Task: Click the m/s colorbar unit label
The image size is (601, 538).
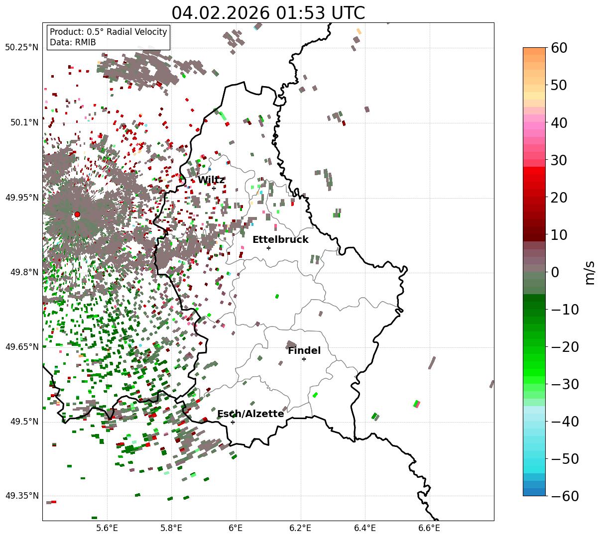Action: (590, 272)
